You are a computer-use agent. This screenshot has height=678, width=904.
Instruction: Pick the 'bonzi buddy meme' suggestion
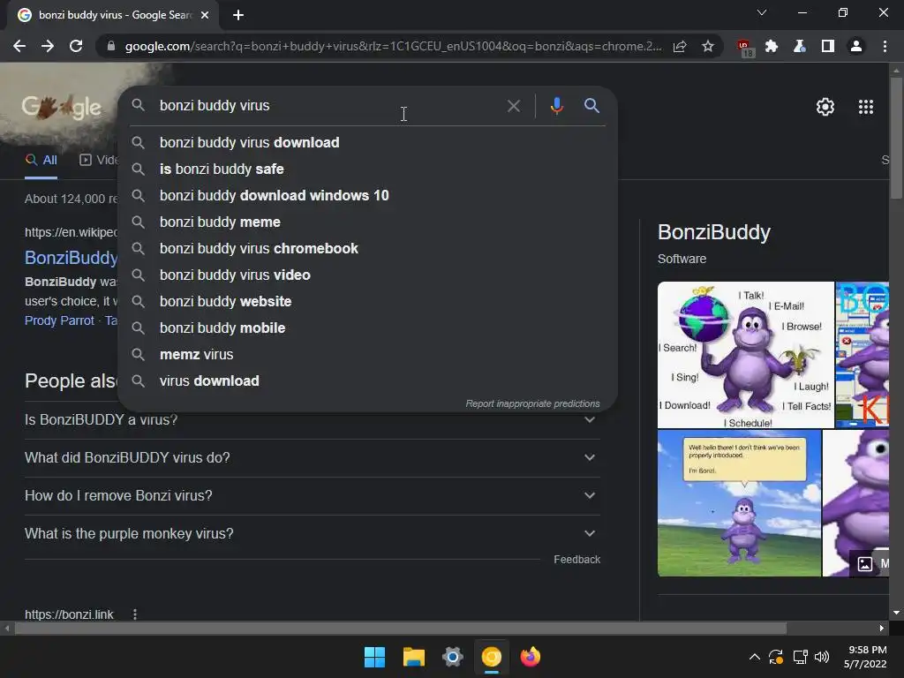[367, 222]
